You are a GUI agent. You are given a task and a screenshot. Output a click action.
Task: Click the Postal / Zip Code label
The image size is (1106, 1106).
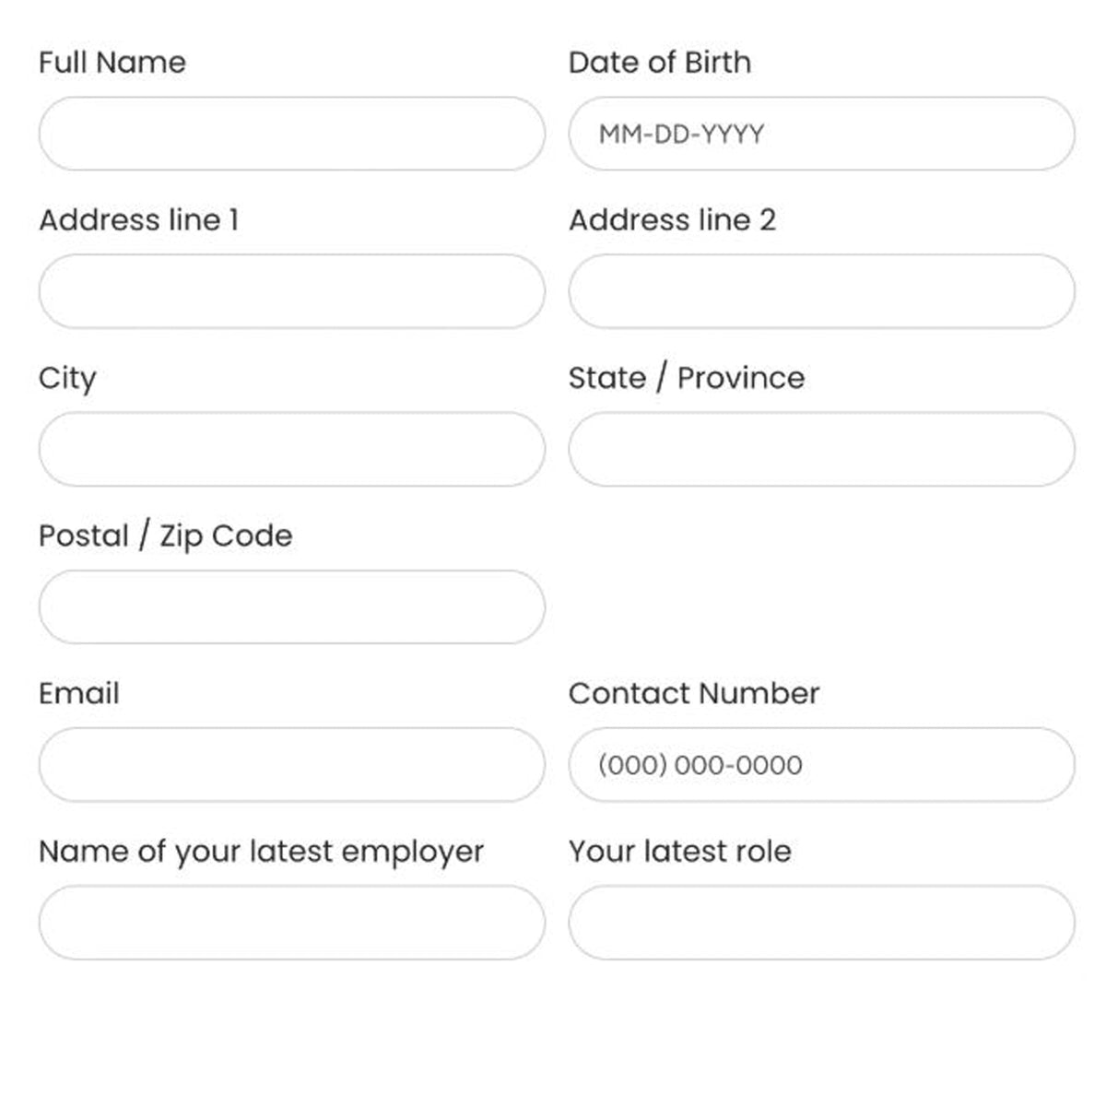coord(166,536)
